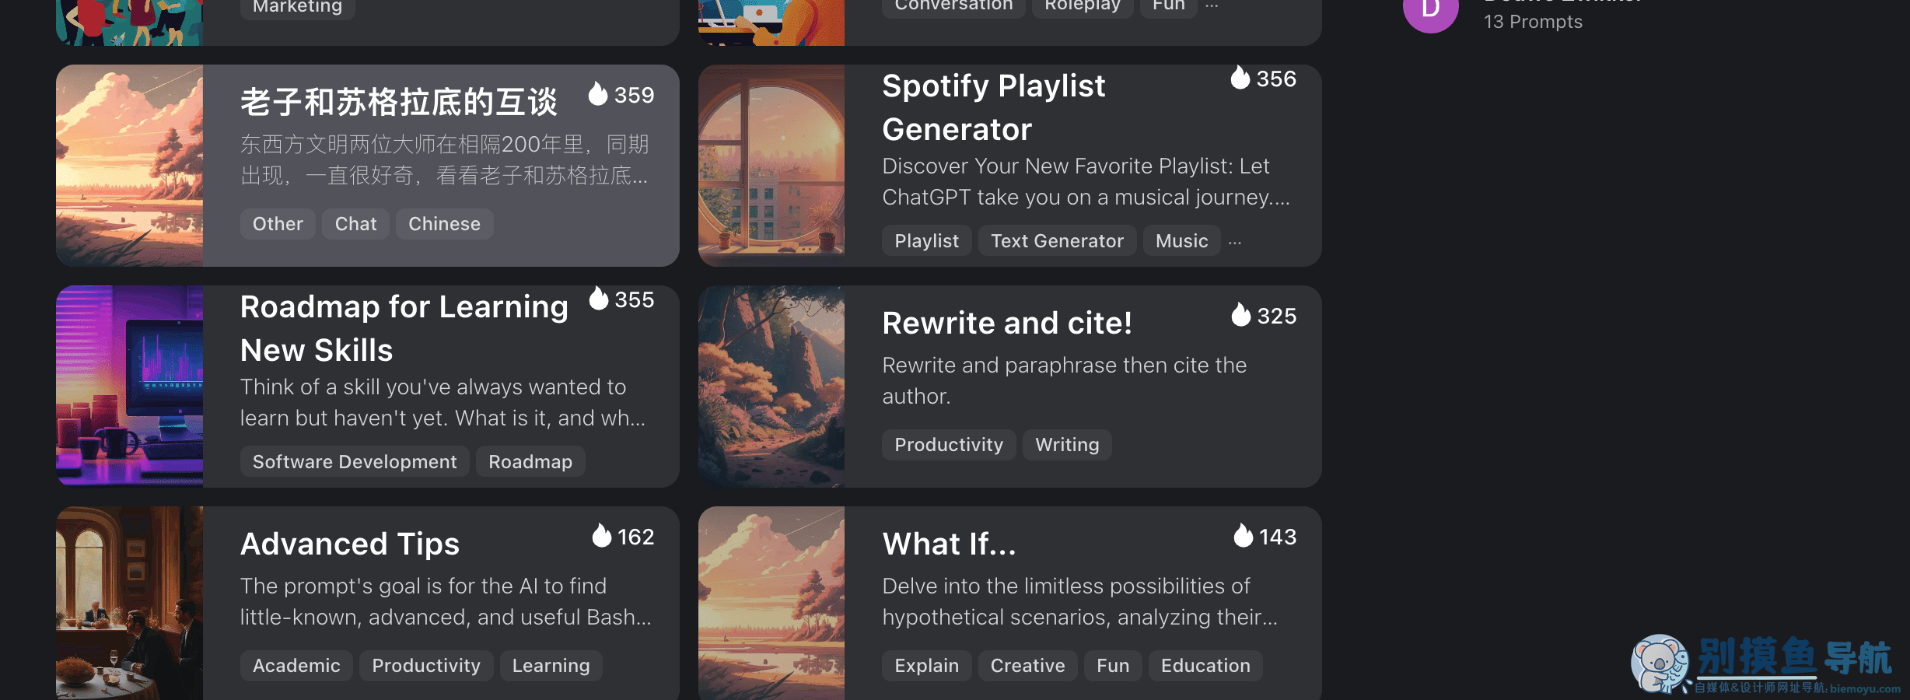1910x700 pixels.
Task: Click the flame icon on Rewrite and cite!
Action: pyautogui.click(x=1240, y=315)
